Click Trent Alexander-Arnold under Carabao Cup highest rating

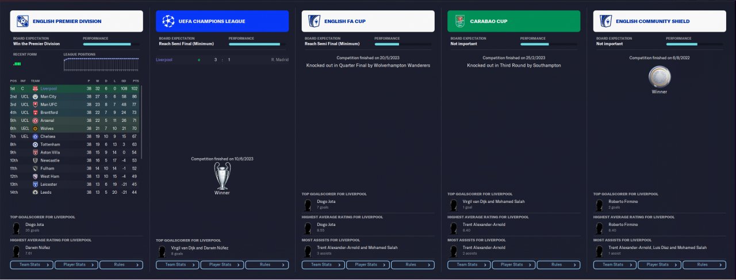coord(484,224)
